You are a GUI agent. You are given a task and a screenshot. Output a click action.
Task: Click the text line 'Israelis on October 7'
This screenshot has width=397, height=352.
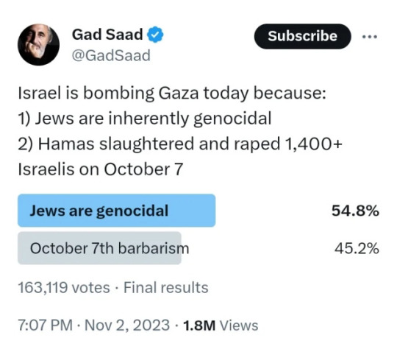100,169
